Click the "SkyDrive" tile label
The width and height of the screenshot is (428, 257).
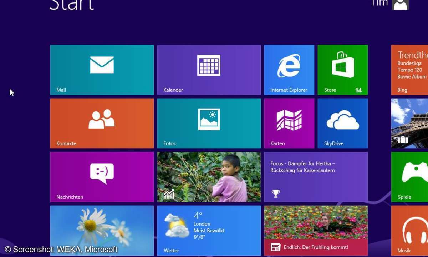[x=334, y=143]
